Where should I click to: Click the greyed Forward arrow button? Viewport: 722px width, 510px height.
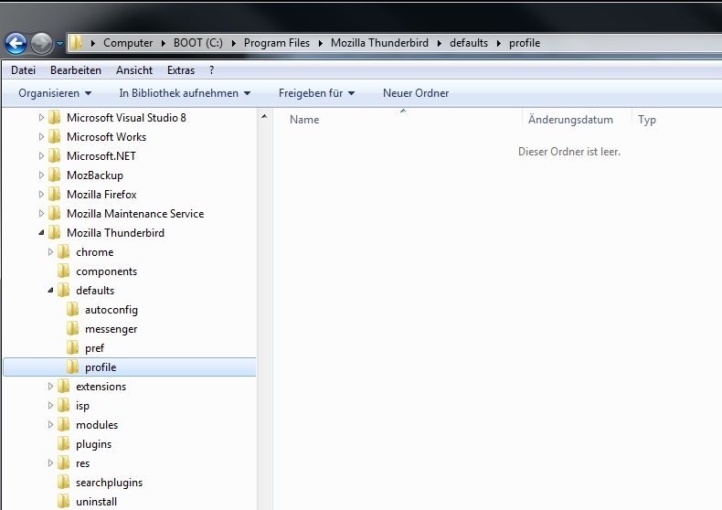click(41, 43)
